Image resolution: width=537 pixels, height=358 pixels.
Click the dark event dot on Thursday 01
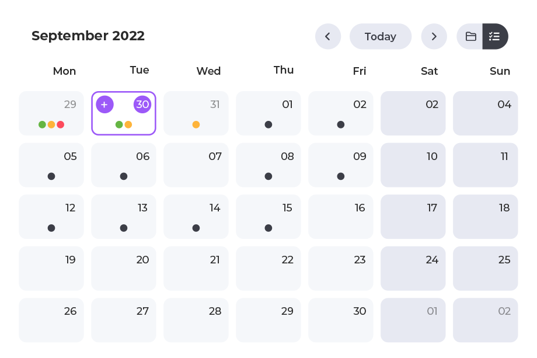point(268,124)
